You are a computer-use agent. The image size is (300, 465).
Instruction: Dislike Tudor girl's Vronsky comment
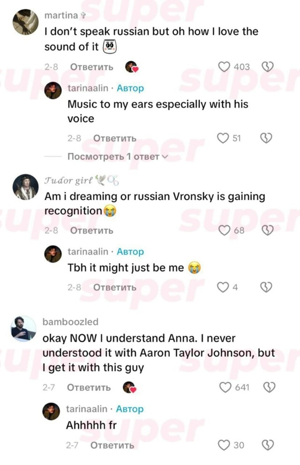[x=267, y=231]
